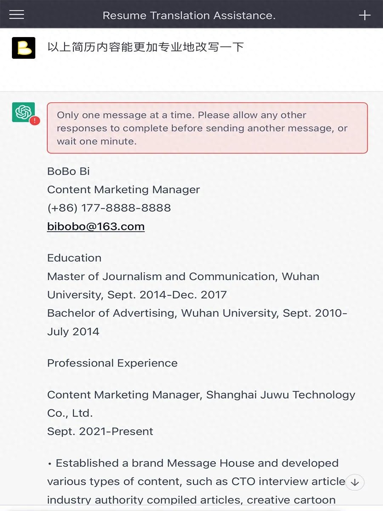
Task: Click the yellow B user avatar
Action: [23, 48]
